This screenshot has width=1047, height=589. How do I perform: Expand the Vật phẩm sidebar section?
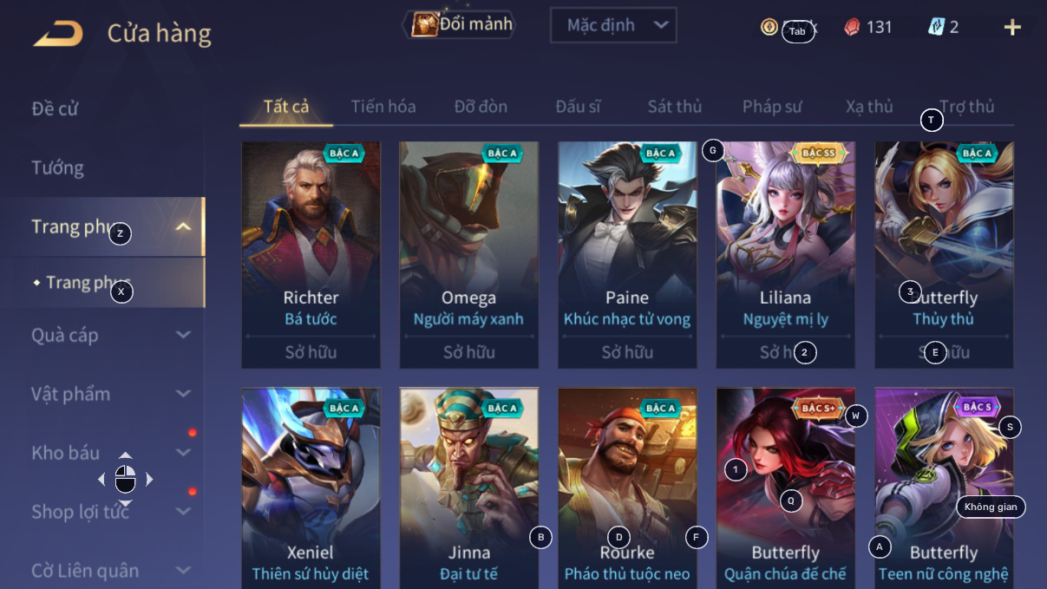(183, 394)
